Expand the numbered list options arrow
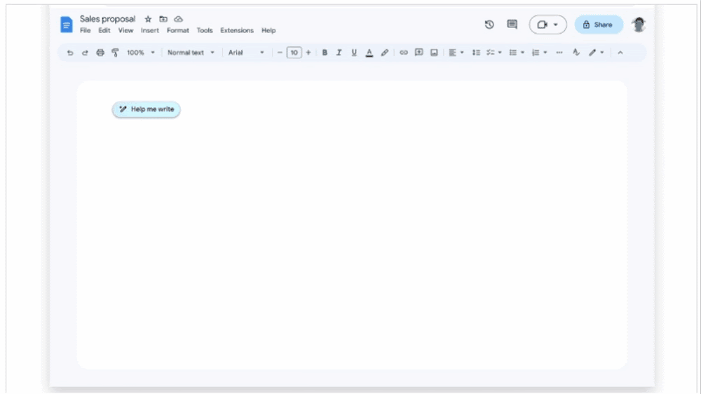Viewport: 701px width, 394px height. coord(545,53)
